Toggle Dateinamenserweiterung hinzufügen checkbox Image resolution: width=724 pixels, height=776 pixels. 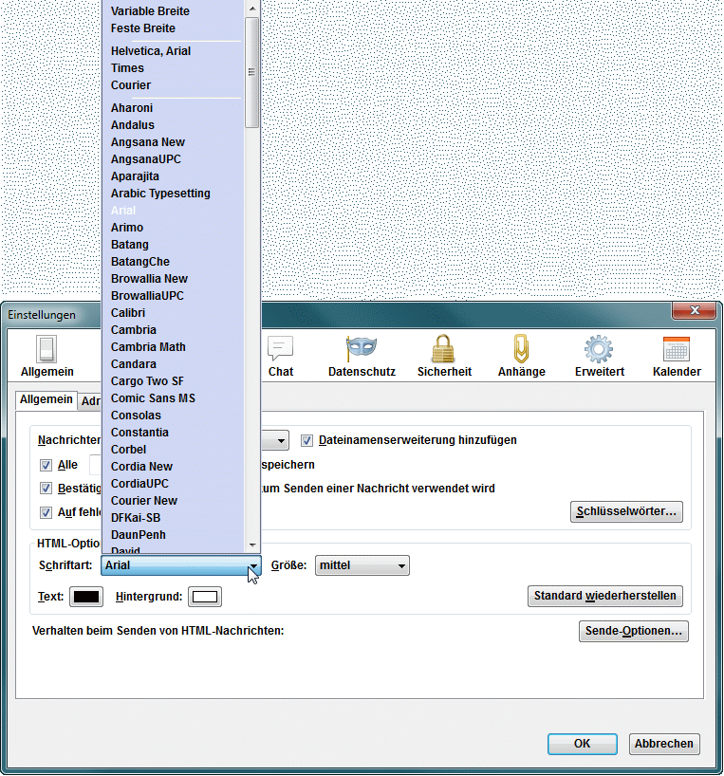point(306,440)
